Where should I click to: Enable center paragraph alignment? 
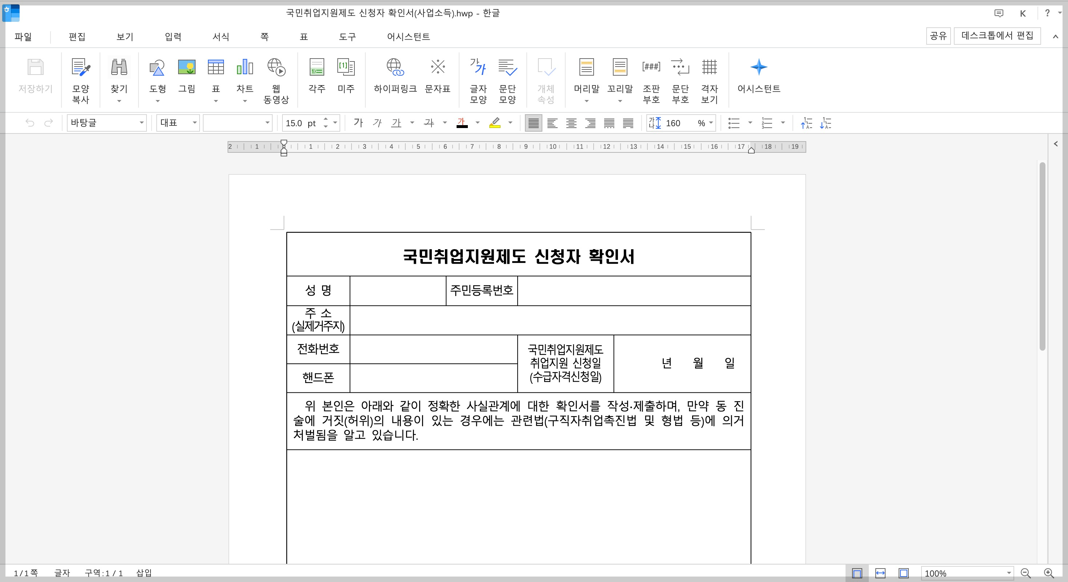[x=571, y=123]
